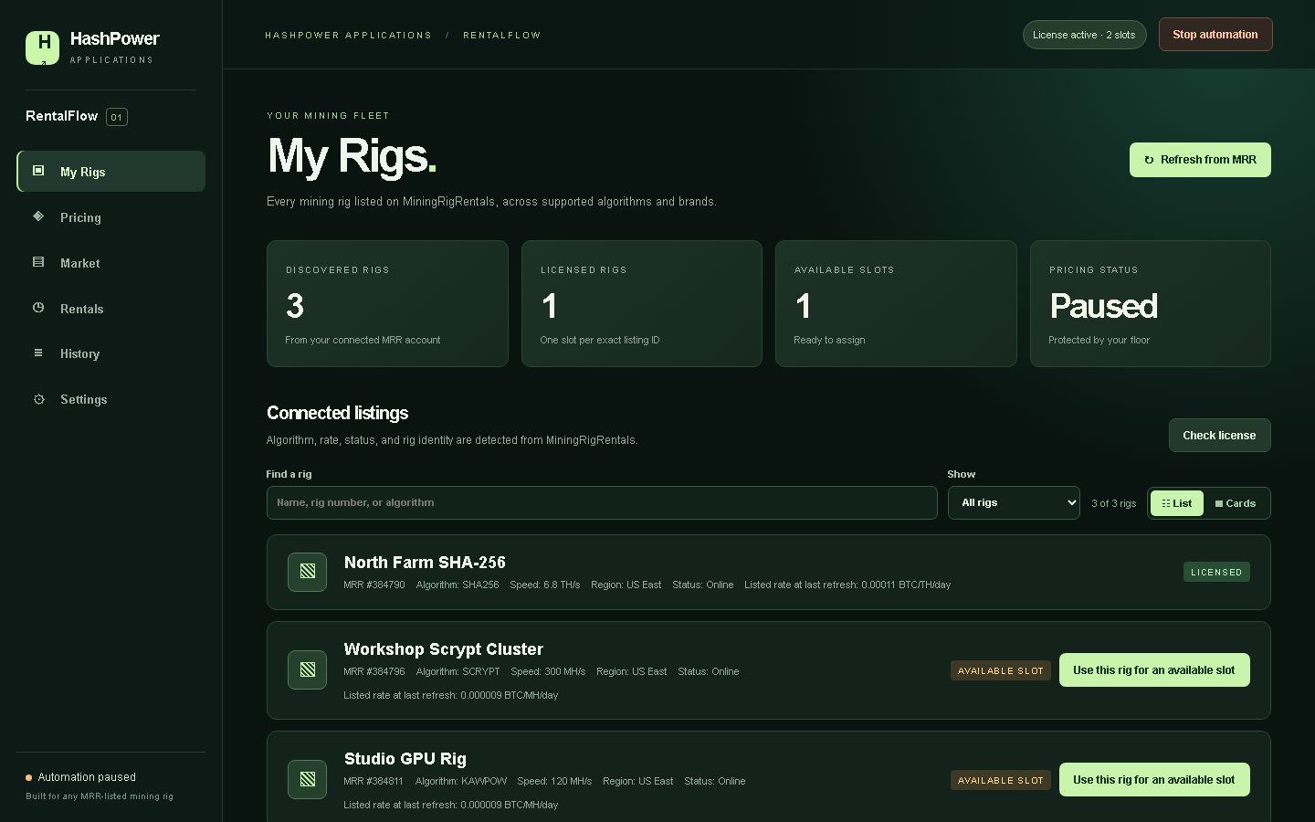Screen dimensions: 1315x822
Task: Click Stop automation button
Action: click(x=1215, y=35)
